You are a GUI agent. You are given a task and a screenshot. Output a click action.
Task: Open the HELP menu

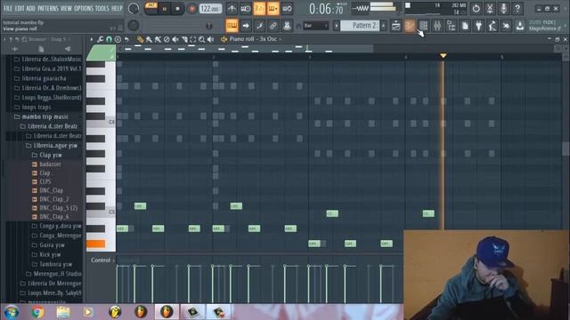pyautogui.click(x=117, y=8)
